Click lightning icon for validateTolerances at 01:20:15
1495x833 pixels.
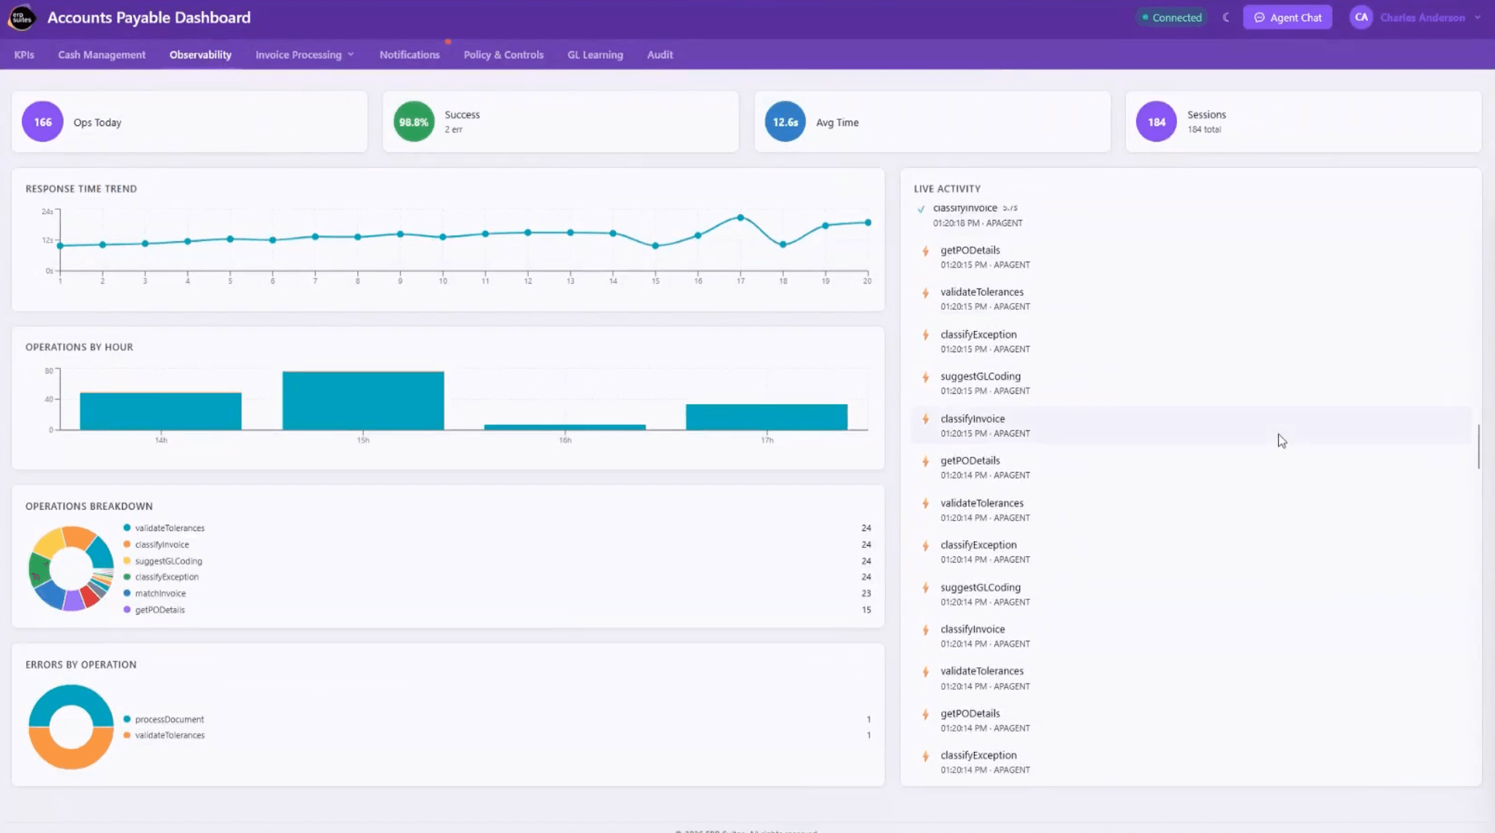926,293
